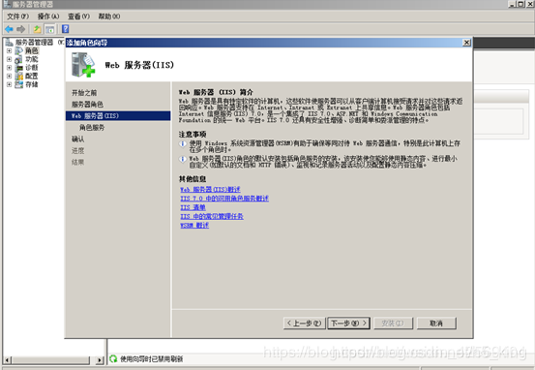The height and width of the screenshot is (370, 535).
Task: Click the 取消 button
Action: click(436, 324)
